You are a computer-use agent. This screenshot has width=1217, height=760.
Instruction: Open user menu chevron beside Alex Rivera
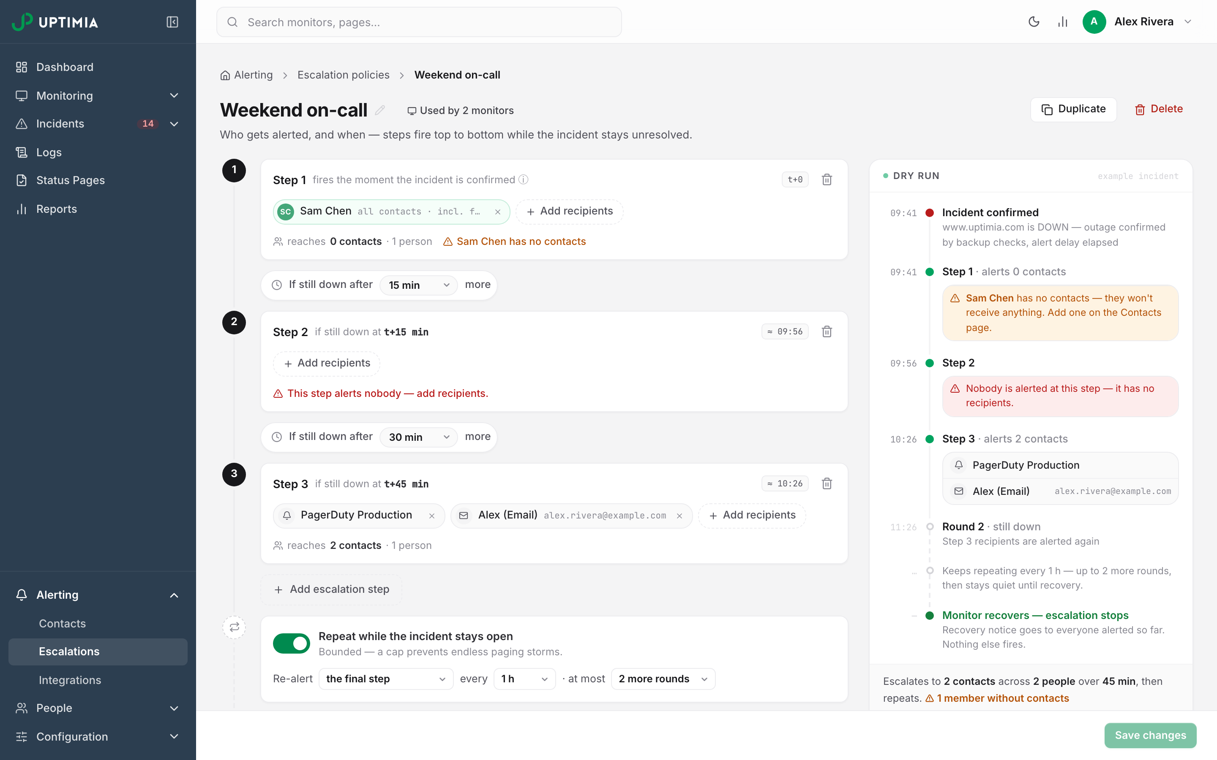click(x=1188, y=22)
